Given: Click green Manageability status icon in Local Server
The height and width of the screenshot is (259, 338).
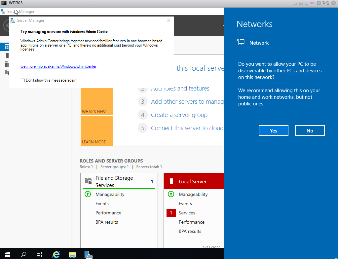Looking at the screenshot, I should coord(171,194).
